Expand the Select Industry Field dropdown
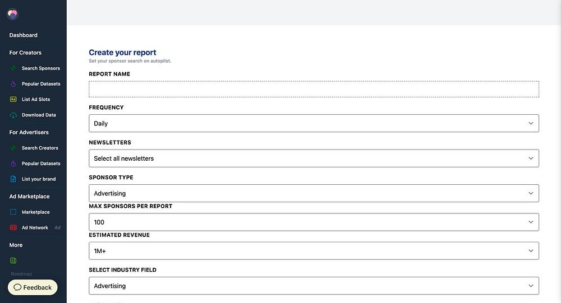 pyautogui.click(x=314, y=286)
